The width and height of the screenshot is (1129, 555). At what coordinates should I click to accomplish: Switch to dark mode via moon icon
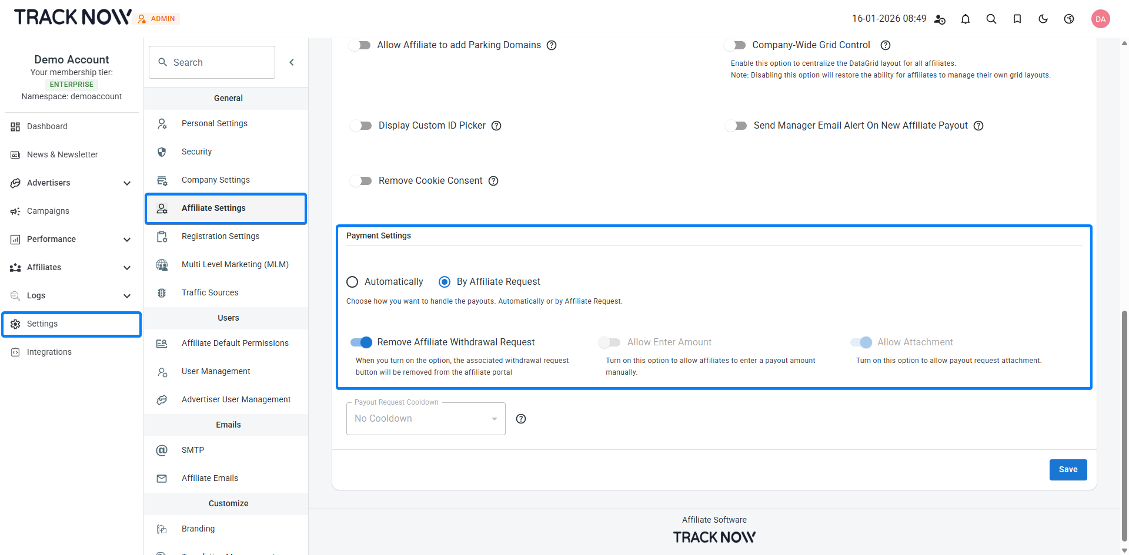pos(1043,19)
